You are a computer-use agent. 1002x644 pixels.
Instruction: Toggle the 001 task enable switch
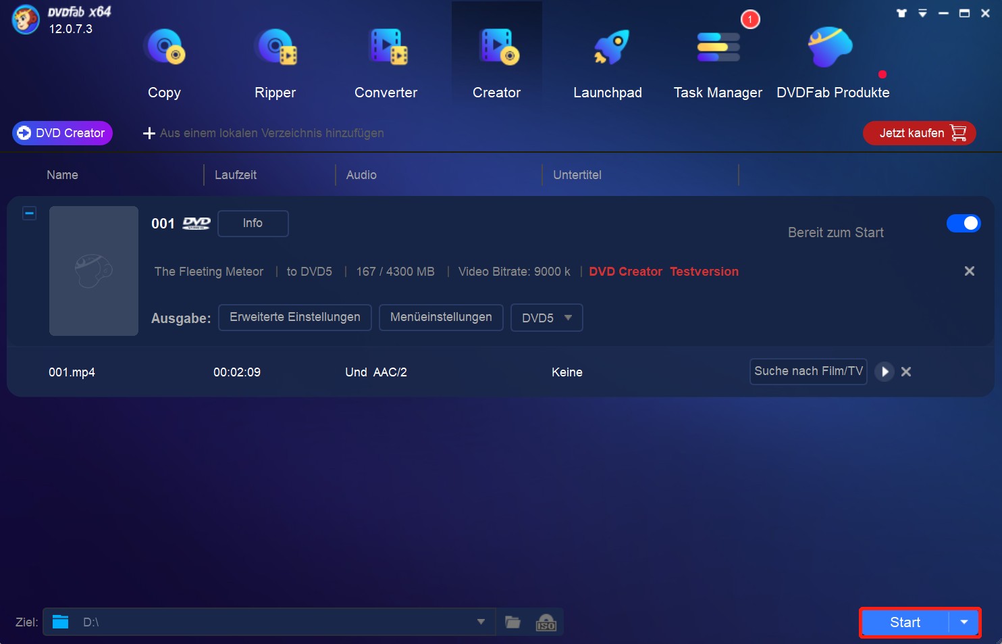(x=964, y=223)
